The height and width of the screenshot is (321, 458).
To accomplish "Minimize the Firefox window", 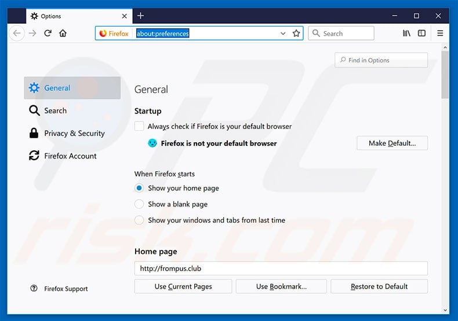I will [x=395, y=16].
